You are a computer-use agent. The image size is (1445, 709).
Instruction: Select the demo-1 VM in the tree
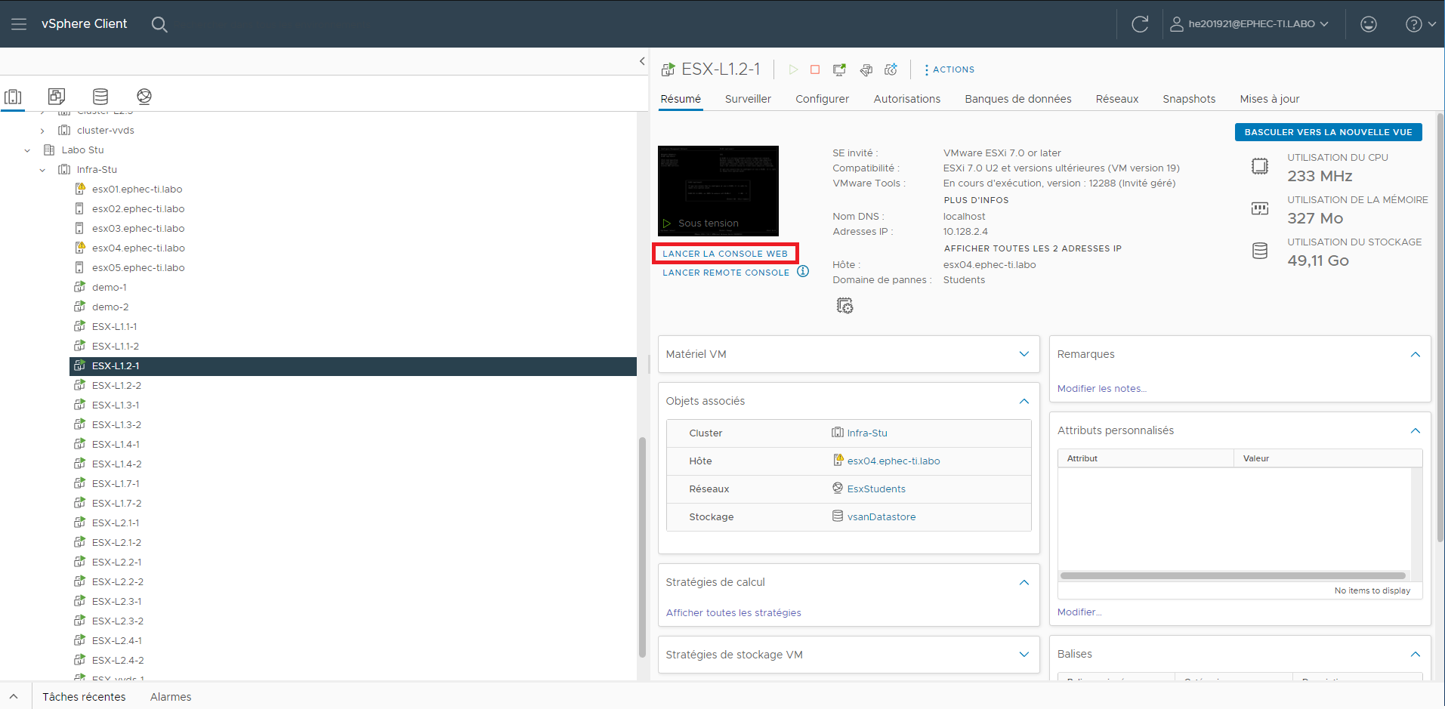[109, 288]
